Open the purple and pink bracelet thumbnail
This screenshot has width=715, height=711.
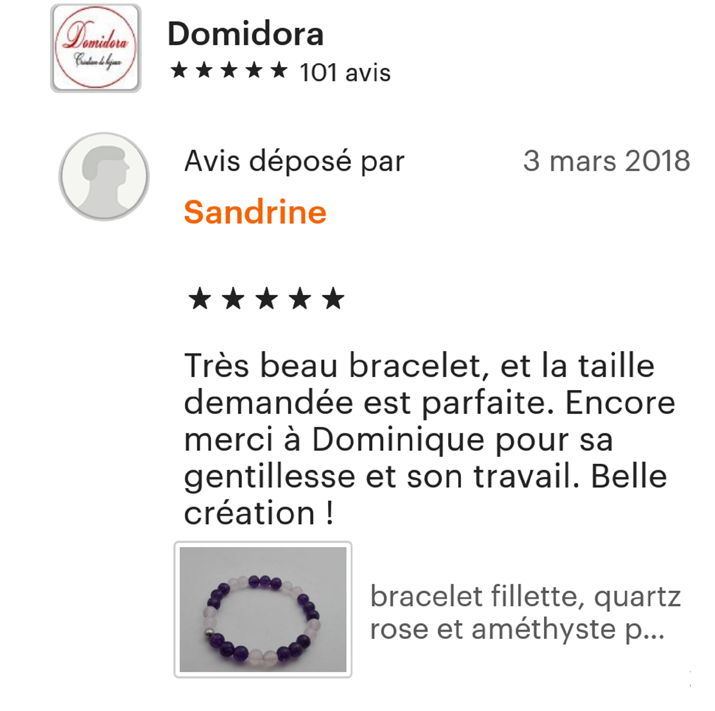263,610
